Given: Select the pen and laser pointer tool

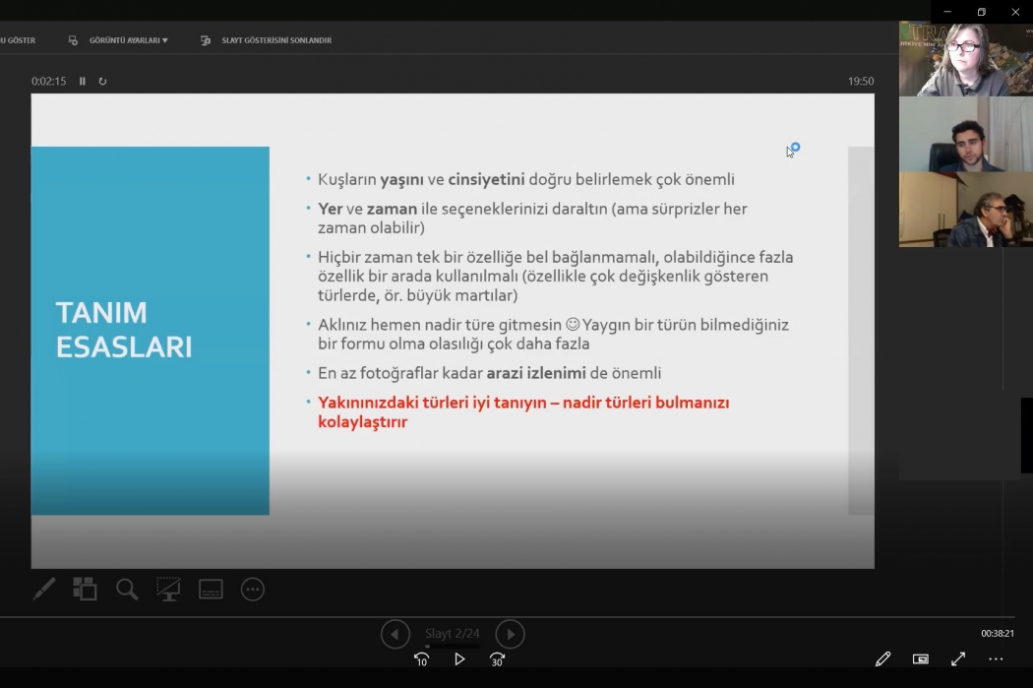Looking at the screenshot, I should click(44, 590).
